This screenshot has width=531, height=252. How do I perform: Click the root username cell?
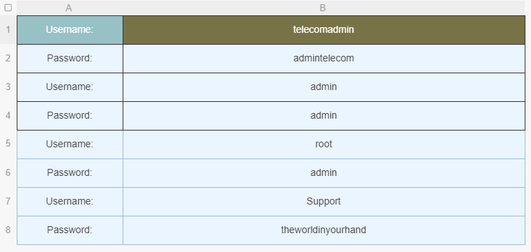pos(324,144)
